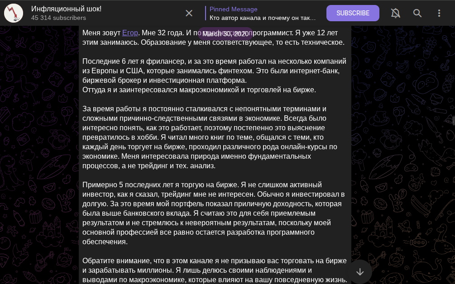Subscribe to the channel
The image size is (455, 284).
pyautogui.click(x=353, y=13)
